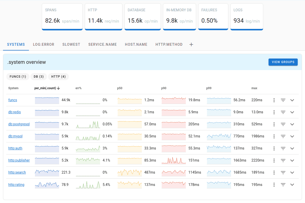
Task: Open the row actions menu for funcs
Action: 274,100
